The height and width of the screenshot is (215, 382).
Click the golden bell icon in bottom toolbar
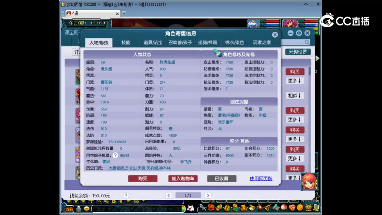coord(268,208)
